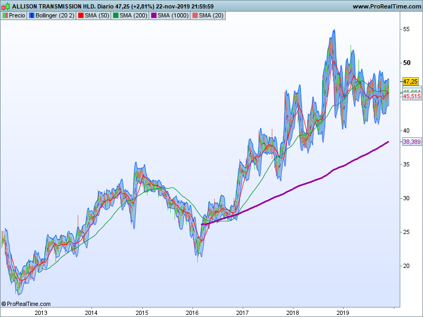Select the SMA (1000) legend tab
Viewport: 423px width, 317px height.
(x=170, y=16)
